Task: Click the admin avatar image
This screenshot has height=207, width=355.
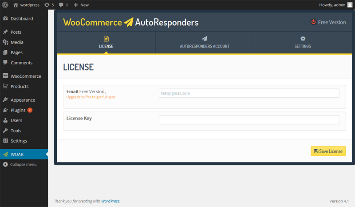Action: (350, 5)
